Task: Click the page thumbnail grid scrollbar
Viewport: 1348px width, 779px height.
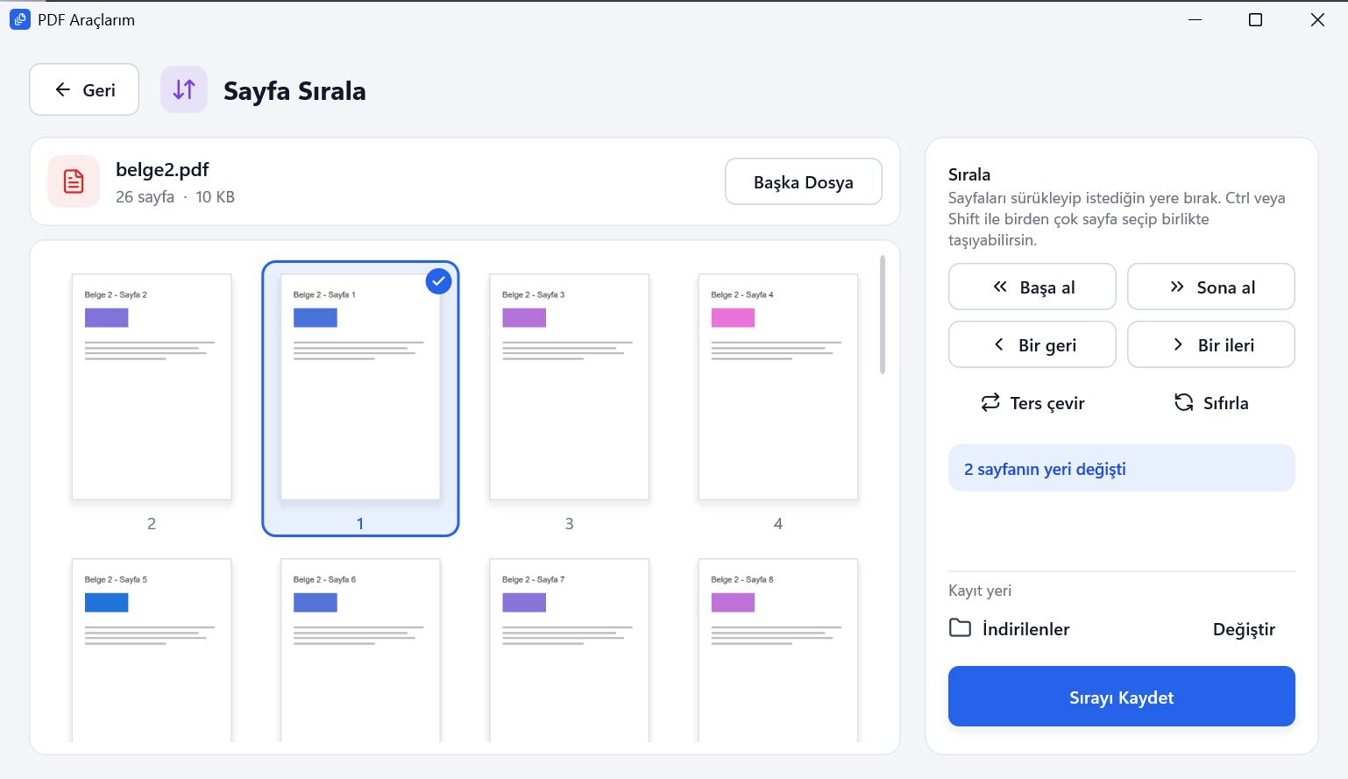Action: click(x=883, y=315)
